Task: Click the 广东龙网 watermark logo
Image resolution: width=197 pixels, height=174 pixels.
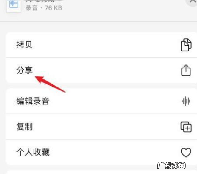Action: pyautogui.click(x=171, y=165)
